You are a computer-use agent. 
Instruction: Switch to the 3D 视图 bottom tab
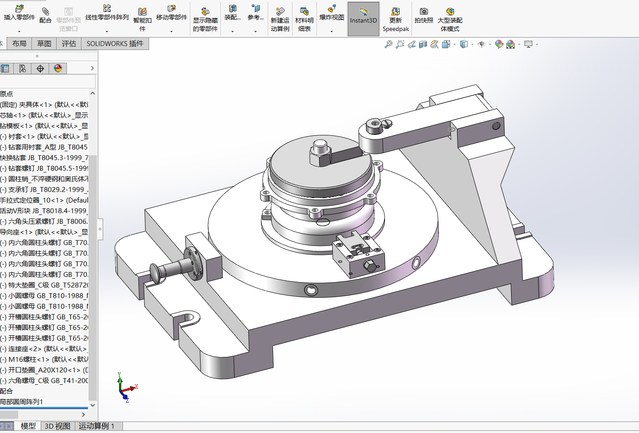58,426
